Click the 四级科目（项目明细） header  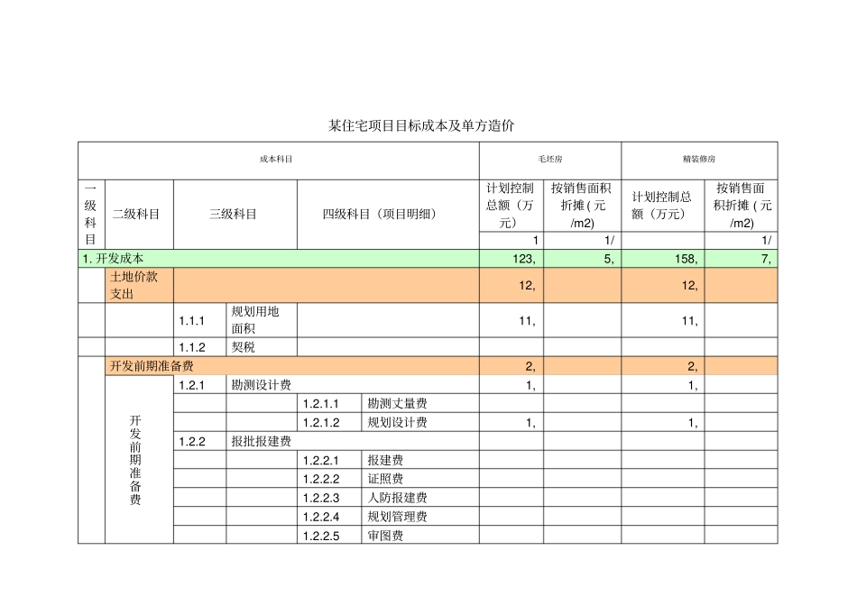[x=388, y=215]
